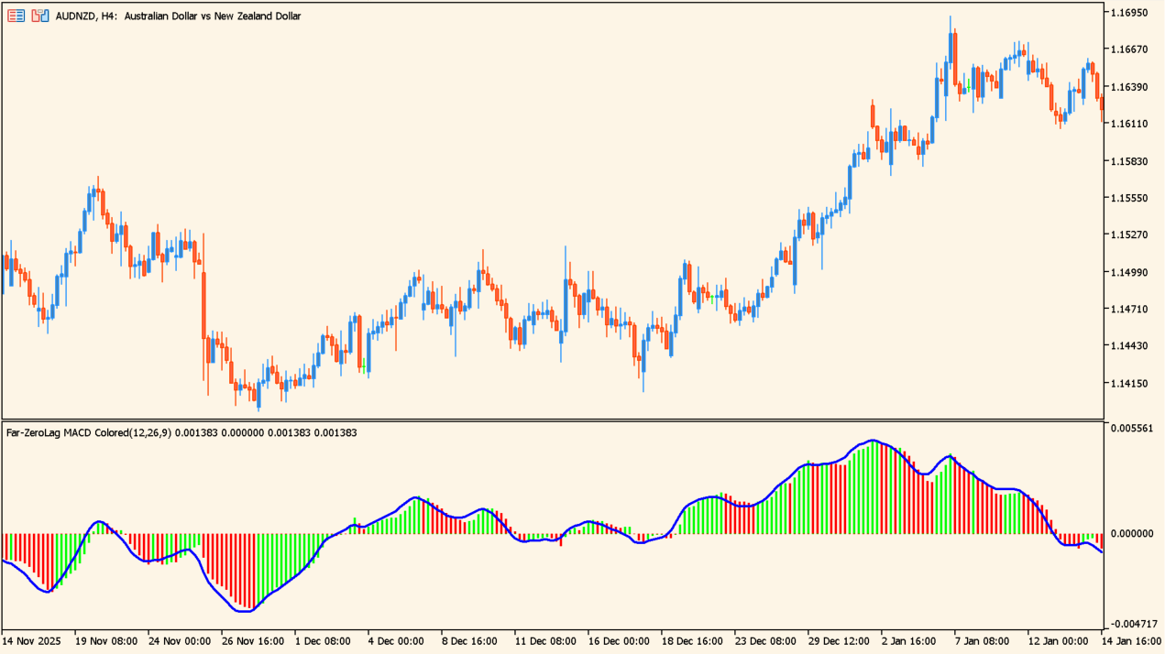Click the 1 Dec 08:00 time marker

pos(322,641)
